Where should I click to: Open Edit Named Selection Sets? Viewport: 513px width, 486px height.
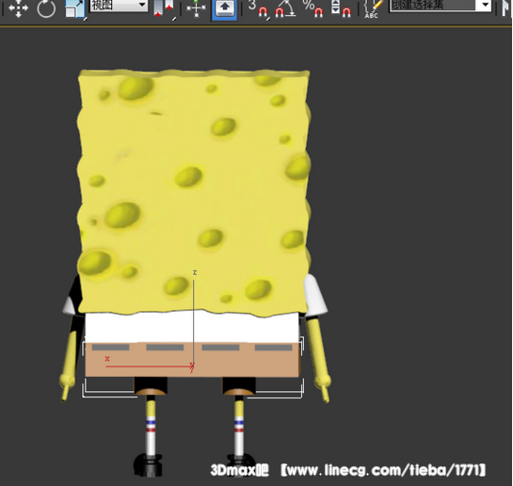pyautogui.click(x=374, y=8)
